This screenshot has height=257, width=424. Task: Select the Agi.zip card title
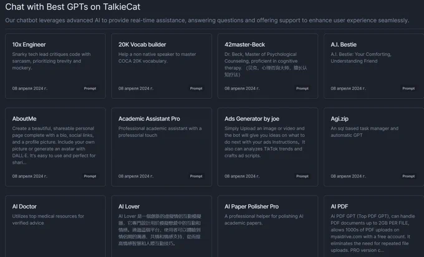(x=339, y=119)
